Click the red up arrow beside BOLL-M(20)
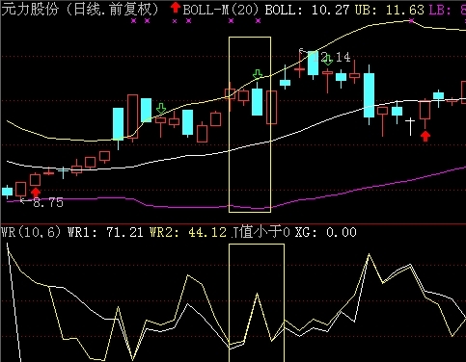 click(x=176, y=8)
